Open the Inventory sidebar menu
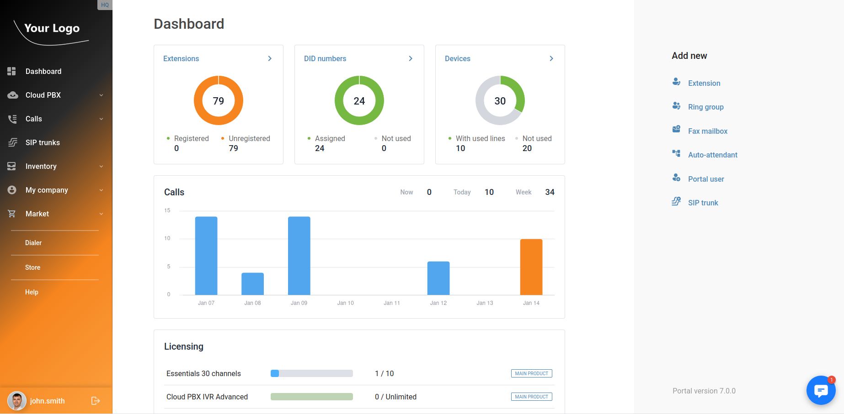This screenshot has width=844, height=414. point(41,166)
